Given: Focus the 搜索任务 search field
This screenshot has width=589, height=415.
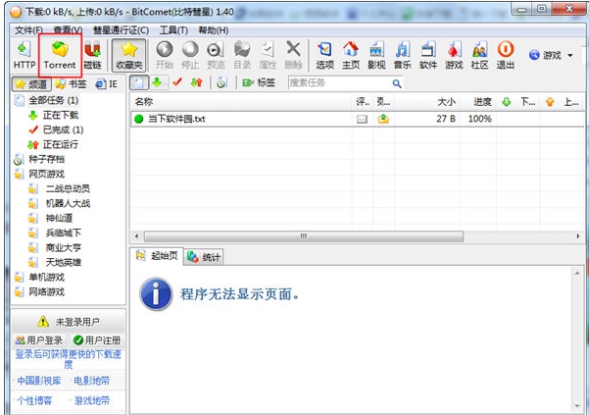Looking at the screenshot, I should (340, 83).
